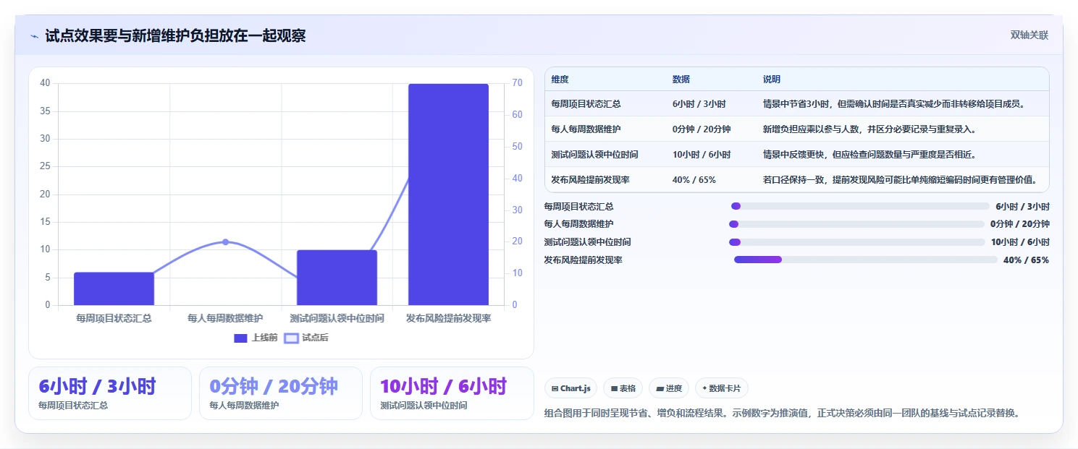Click the 数据 table column header
Screen dimensions: 1078x449
(681, 80)
